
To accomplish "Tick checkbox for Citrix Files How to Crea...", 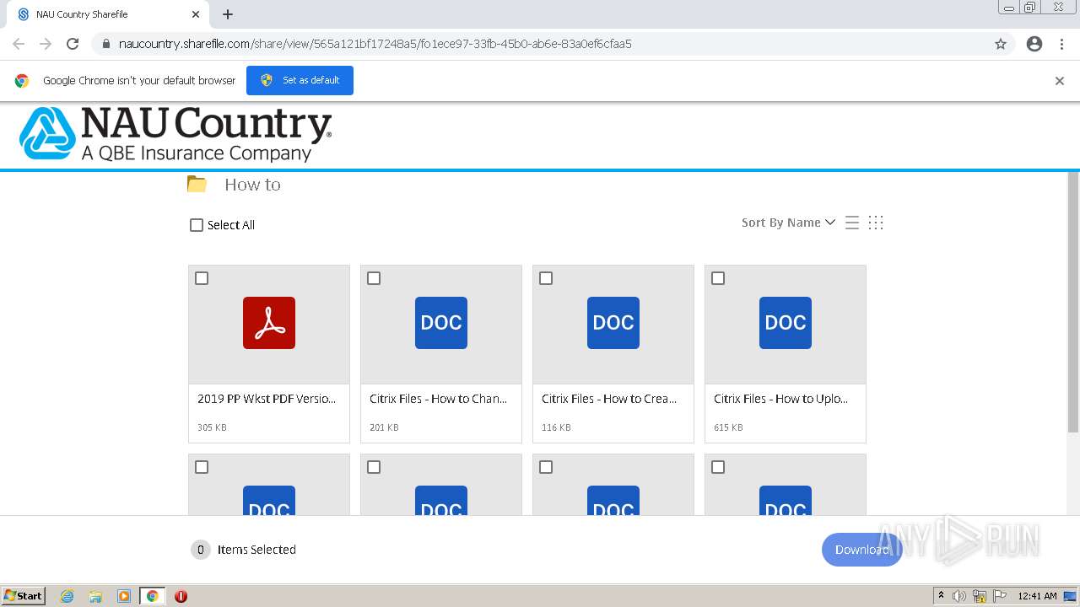I will (546, 278).
